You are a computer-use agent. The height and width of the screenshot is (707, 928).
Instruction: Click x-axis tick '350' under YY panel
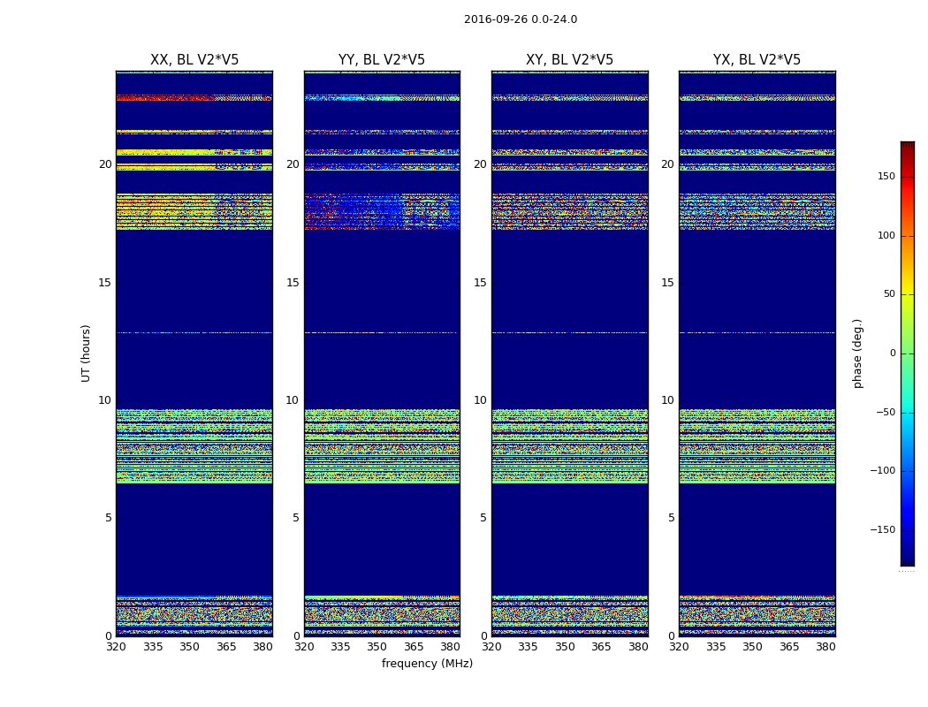pos(377,647)
